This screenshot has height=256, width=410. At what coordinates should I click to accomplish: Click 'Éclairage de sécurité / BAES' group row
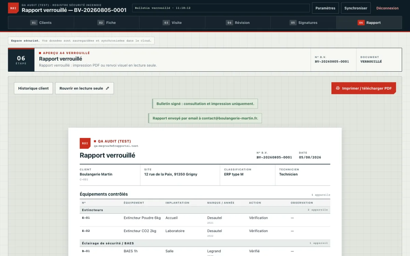coord(205,243)
